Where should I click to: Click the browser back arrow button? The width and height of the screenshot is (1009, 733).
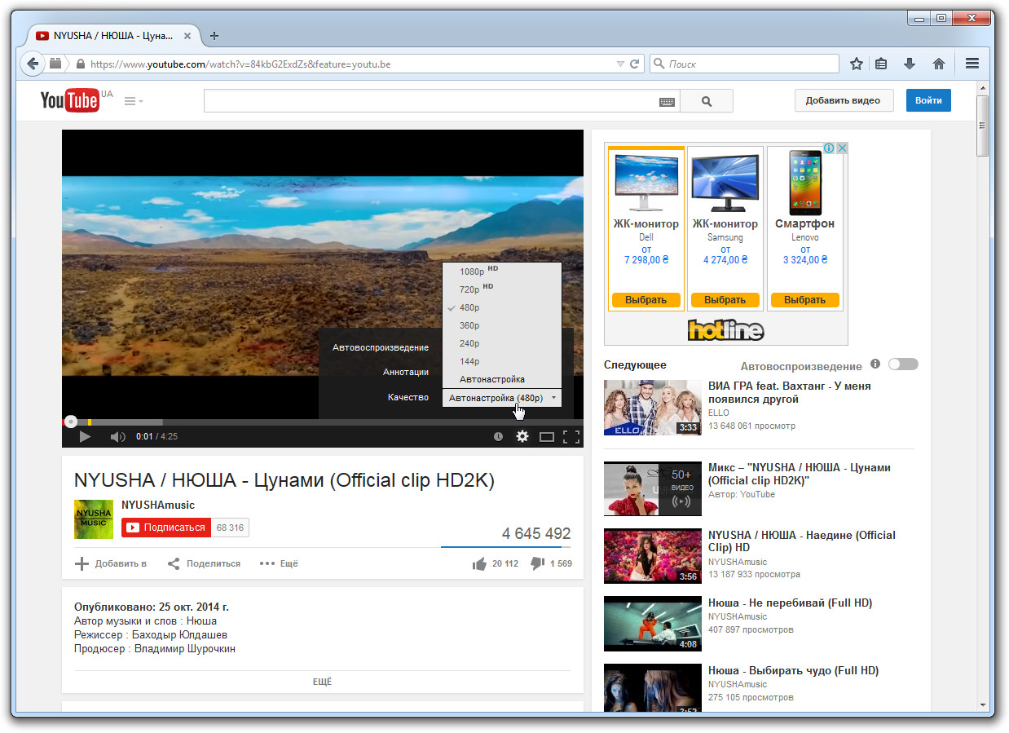click(x=33, y=64)
